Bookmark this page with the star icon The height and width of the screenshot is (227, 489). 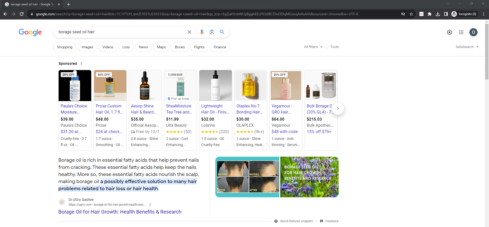[411, 14]
